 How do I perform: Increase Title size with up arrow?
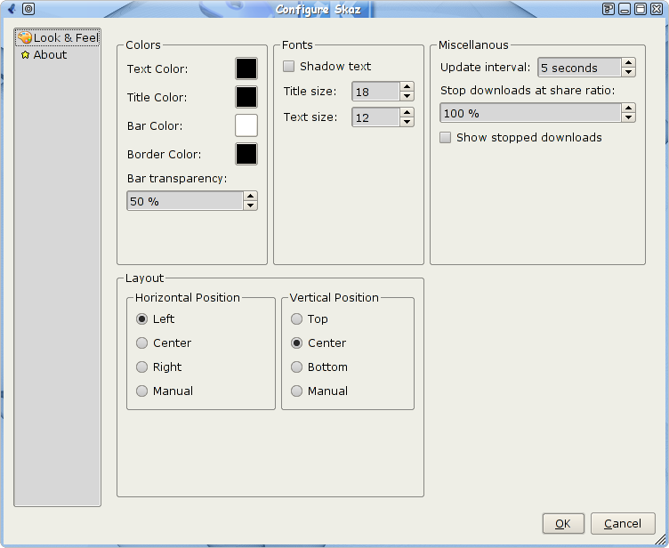[x=407, y=86]
